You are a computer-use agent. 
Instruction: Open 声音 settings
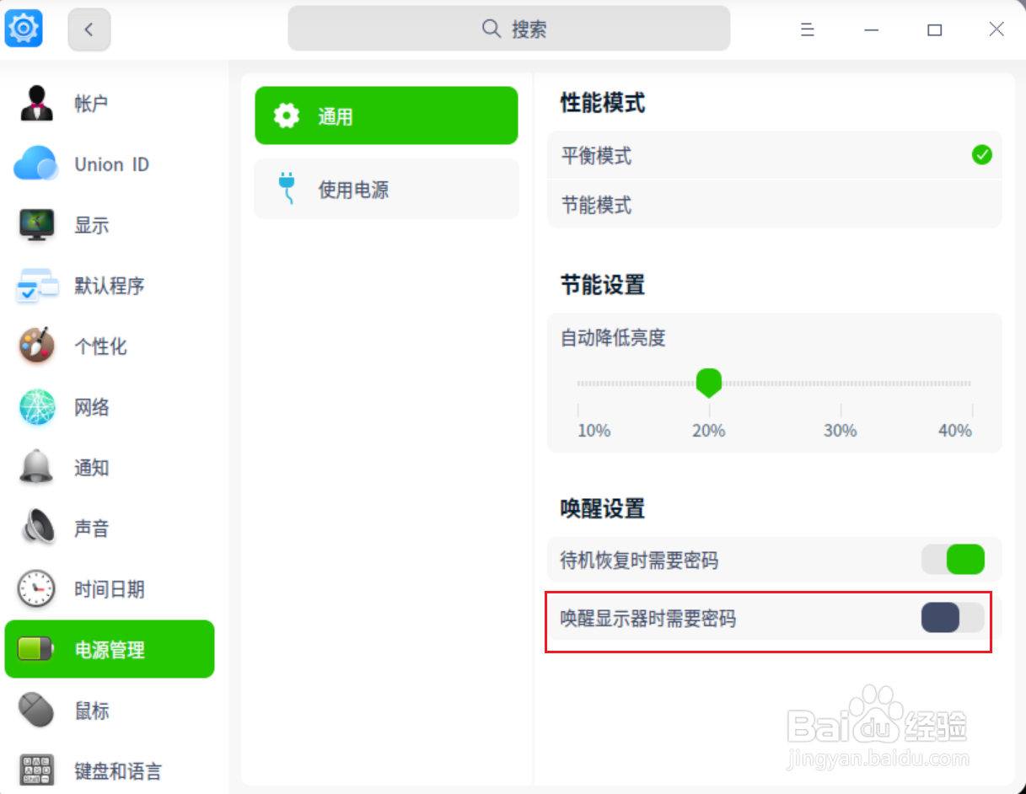click(110, 528)
